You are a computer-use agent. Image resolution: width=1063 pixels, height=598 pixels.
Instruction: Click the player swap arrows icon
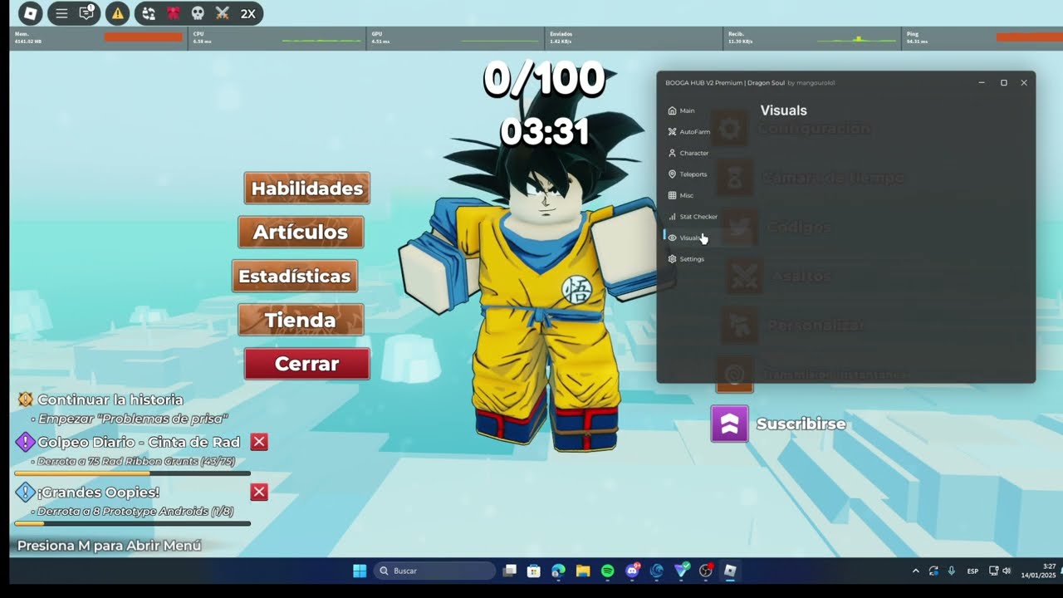pyautogui.click(x=149, y=13)
